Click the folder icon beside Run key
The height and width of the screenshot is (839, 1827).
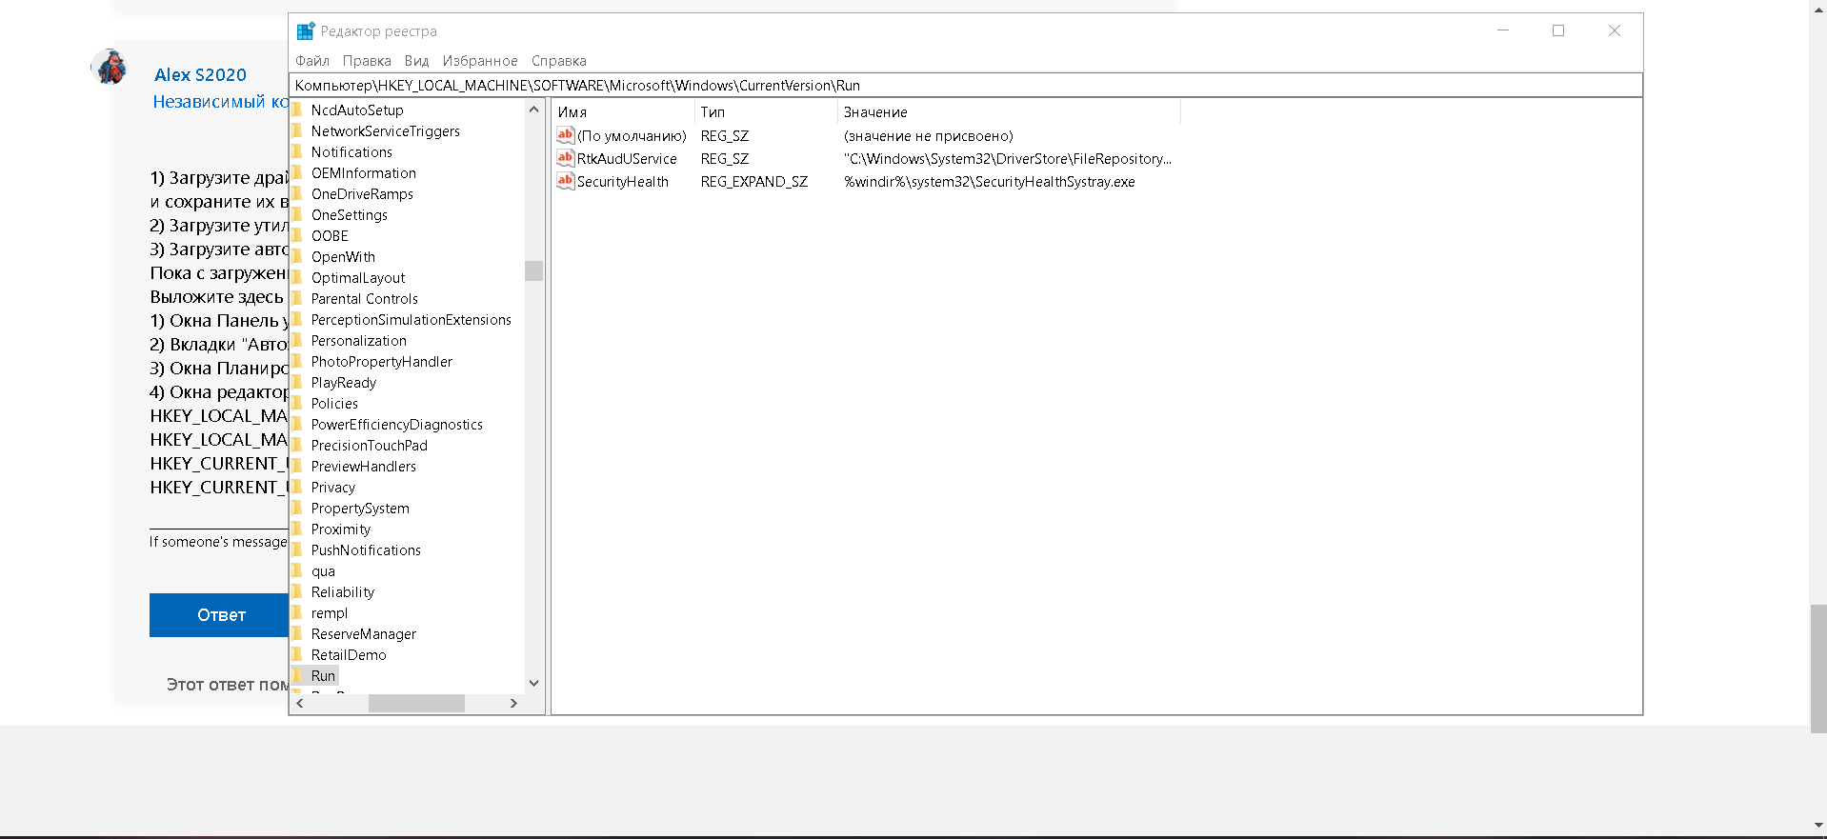[297, 675]
